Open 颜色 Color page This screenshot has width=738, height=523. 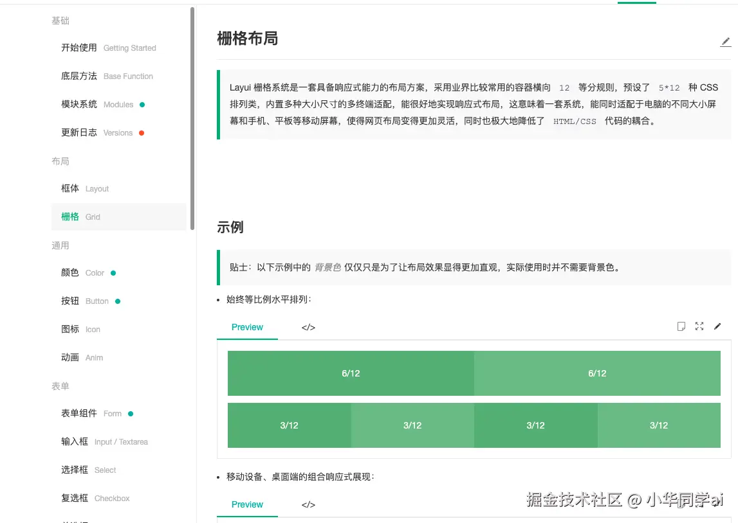click(x=82, y=273)
